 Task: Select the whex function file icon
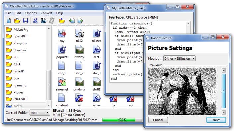point(96,98)
